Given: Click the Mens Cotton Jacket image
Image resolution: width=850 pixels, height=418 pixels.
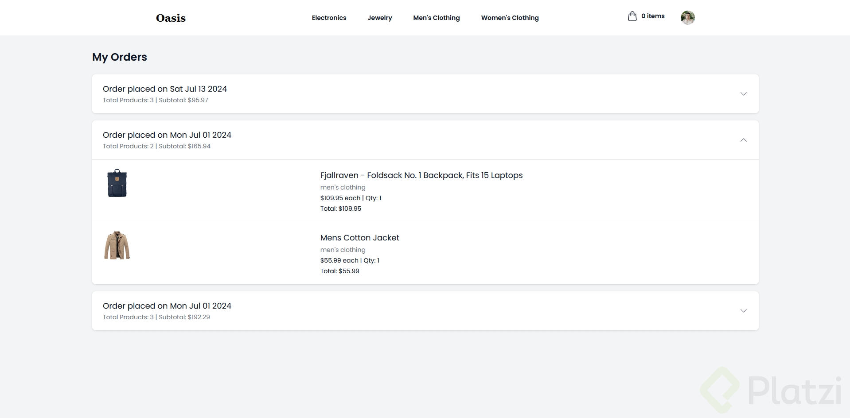Looking at the screenshot, I should [117, 245].
